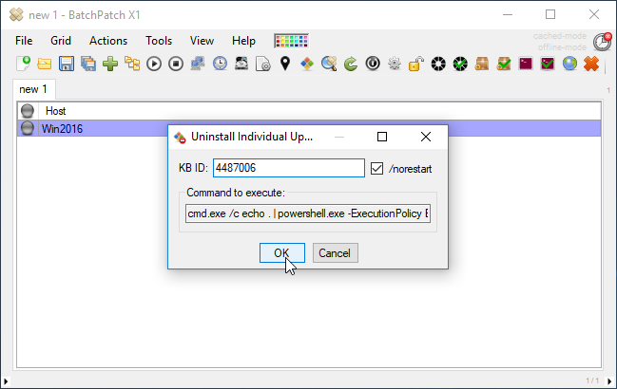
Task: Open the Help menu
Action: coord(243,41)
